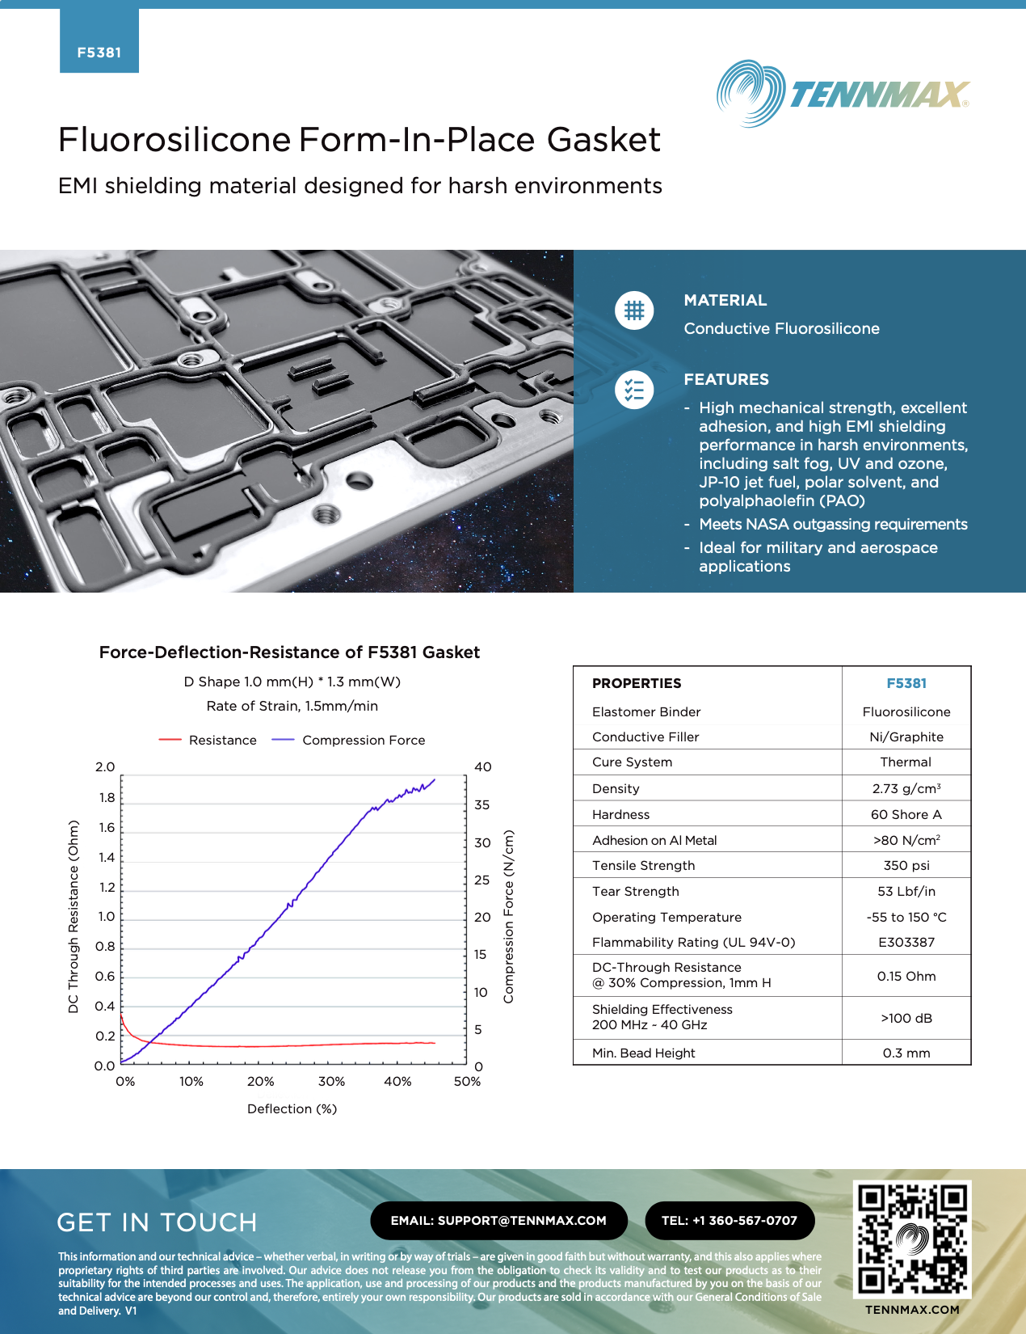The image size is (1026, 1334).
Task: Click 'D Shape 1.0 mm(H) * 1.3 mm(W)' text
Action: tap(292, 682)
